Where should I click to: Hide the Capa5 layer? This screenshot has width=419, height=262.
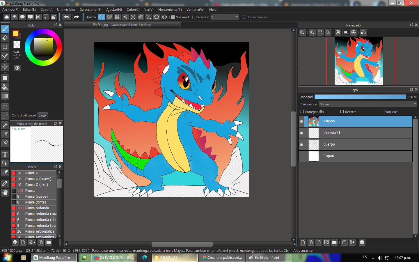pyautogui.click(x=301, y=121)
